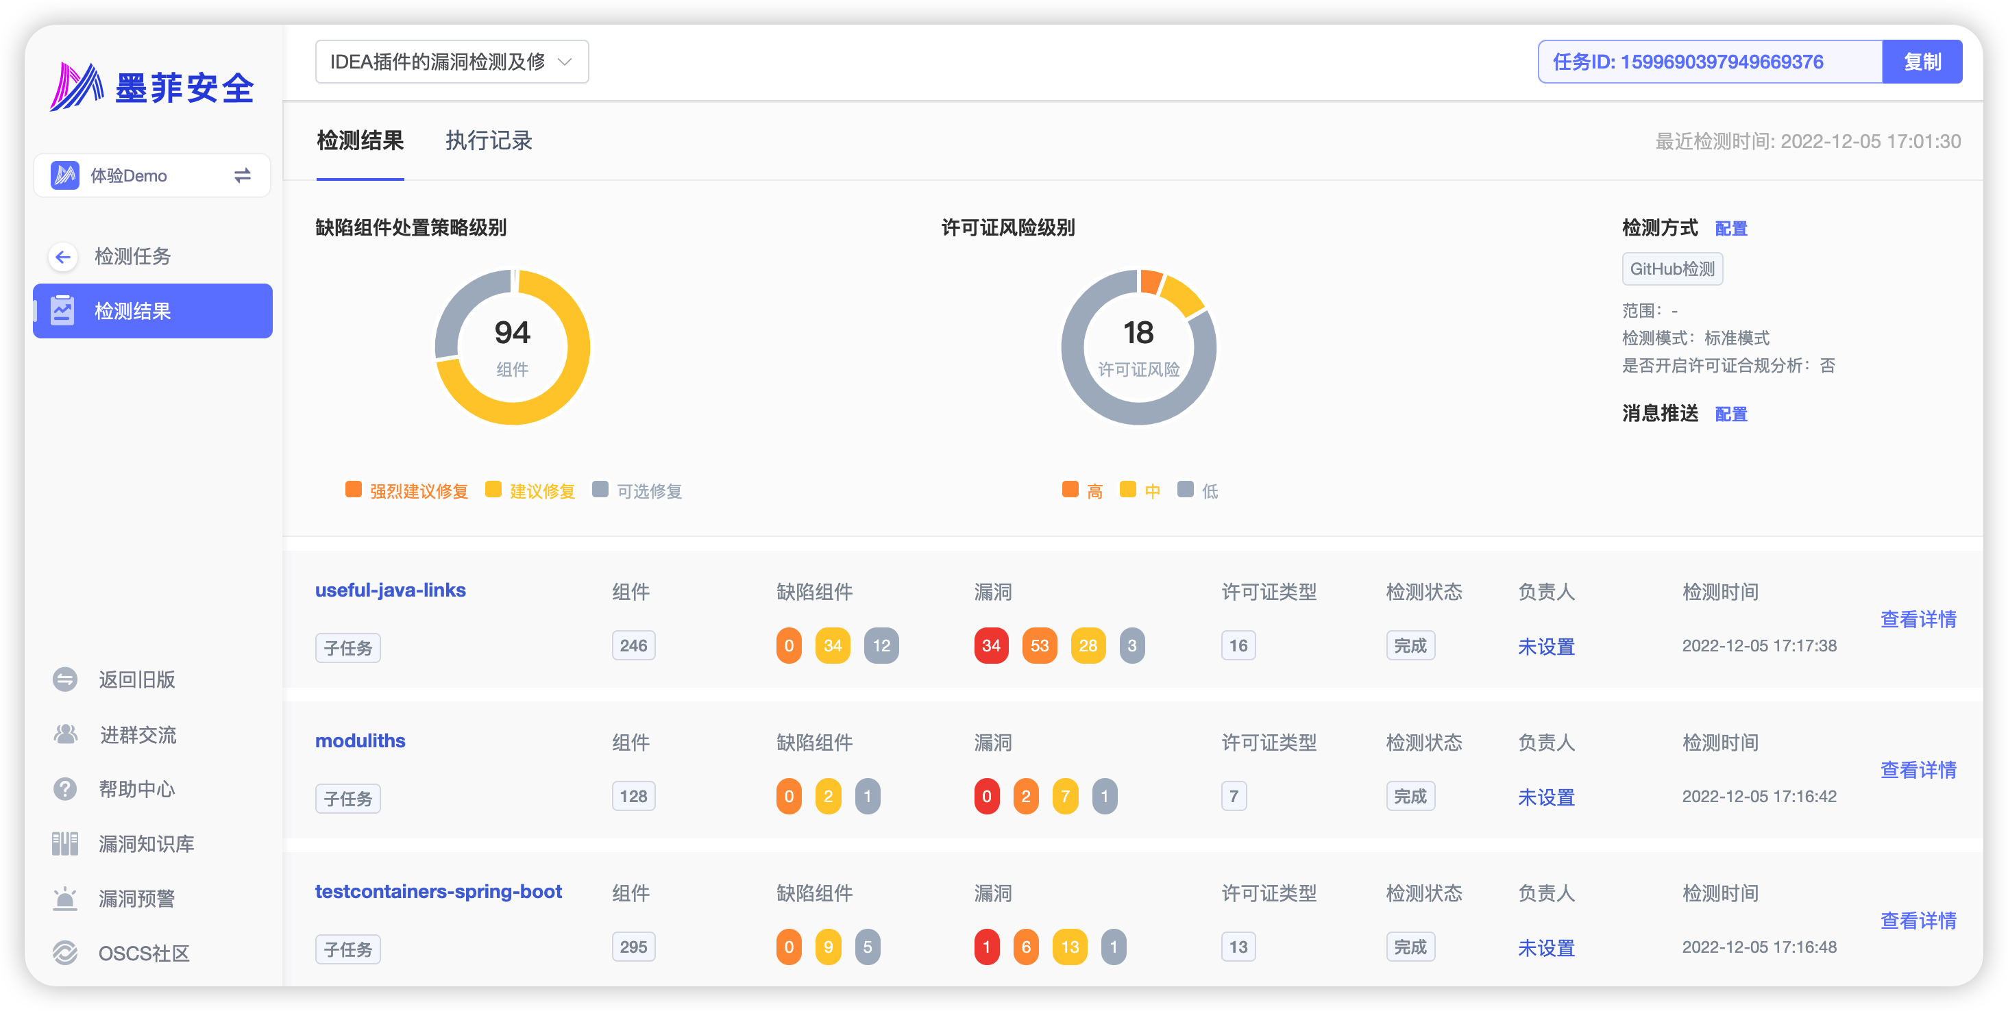Click the swap arrows icon next to 体验Demo
Image resolution: width=2008 pixels, height=1011 pixels.
pyautogui.click(x=243, y=175)
